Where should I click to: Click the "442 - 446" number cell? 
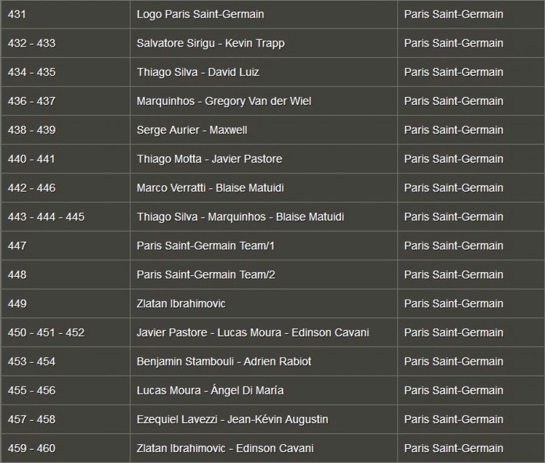pyautogui.click(x=31, y=188)
